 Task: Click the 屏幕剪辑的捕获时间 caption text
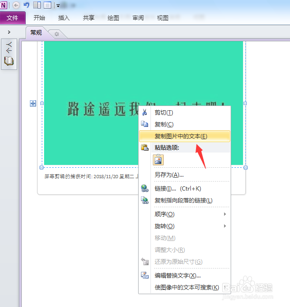pos(91,177)
